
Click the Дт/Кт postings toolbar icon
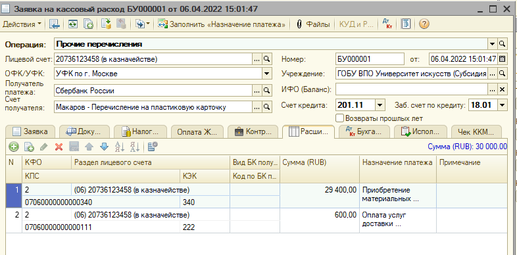point(387,24)
